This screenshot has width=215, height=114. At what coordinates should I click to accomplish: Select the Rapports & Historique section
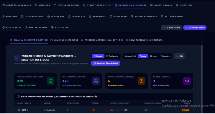click(x=130, y=5)
